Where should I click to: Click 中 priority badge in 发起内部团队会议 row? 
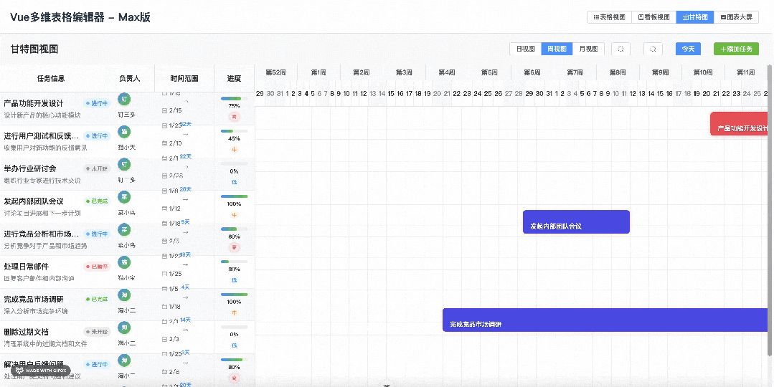(x=234, y=214)
